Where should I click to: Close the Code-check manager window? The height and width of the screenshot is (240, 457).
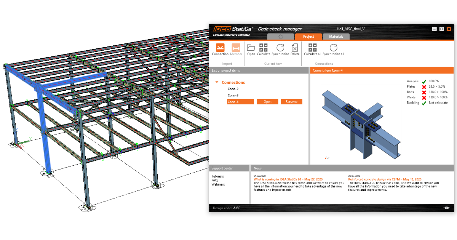coord(449,29)
